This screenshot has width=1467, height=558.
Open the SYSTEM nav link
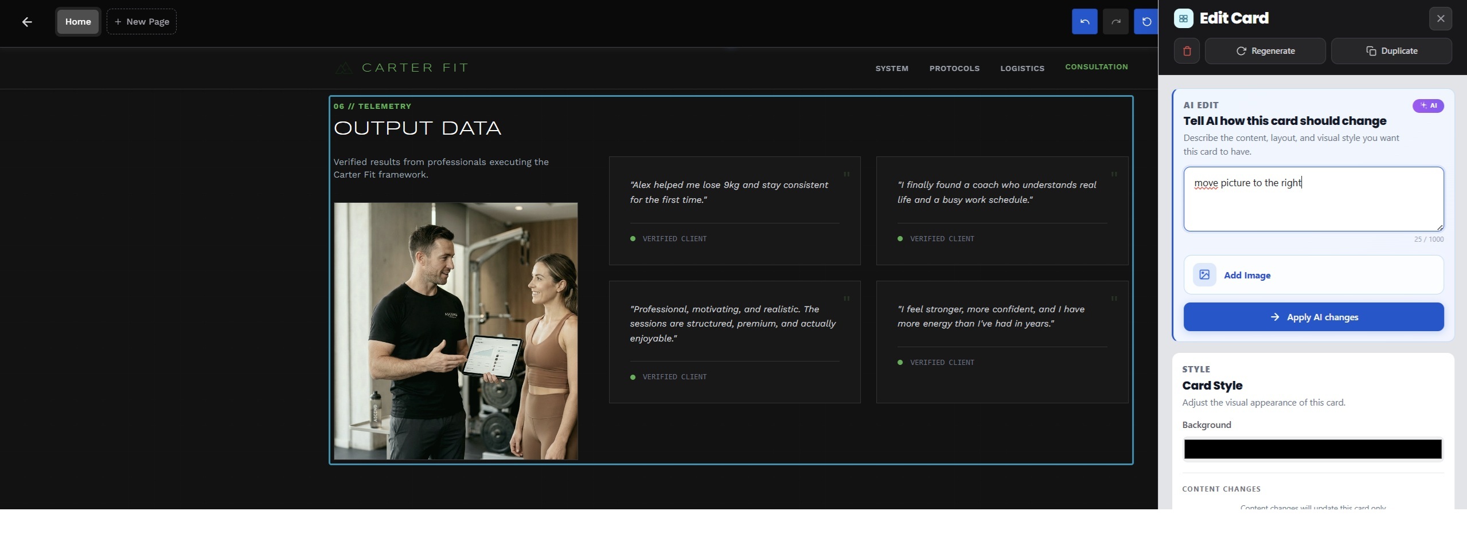coord(891,68)
